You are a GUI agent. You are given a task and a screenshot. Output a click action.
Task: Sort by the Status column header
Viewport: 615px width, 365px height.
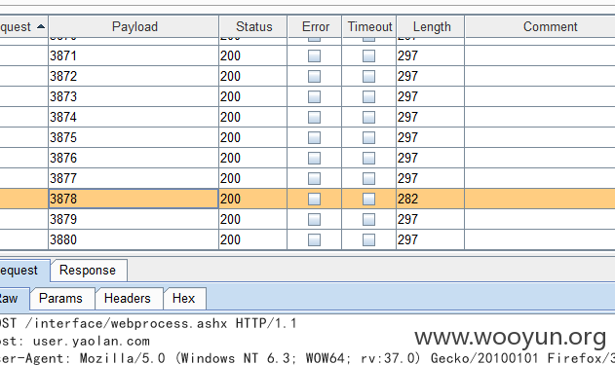pos(253,26)
